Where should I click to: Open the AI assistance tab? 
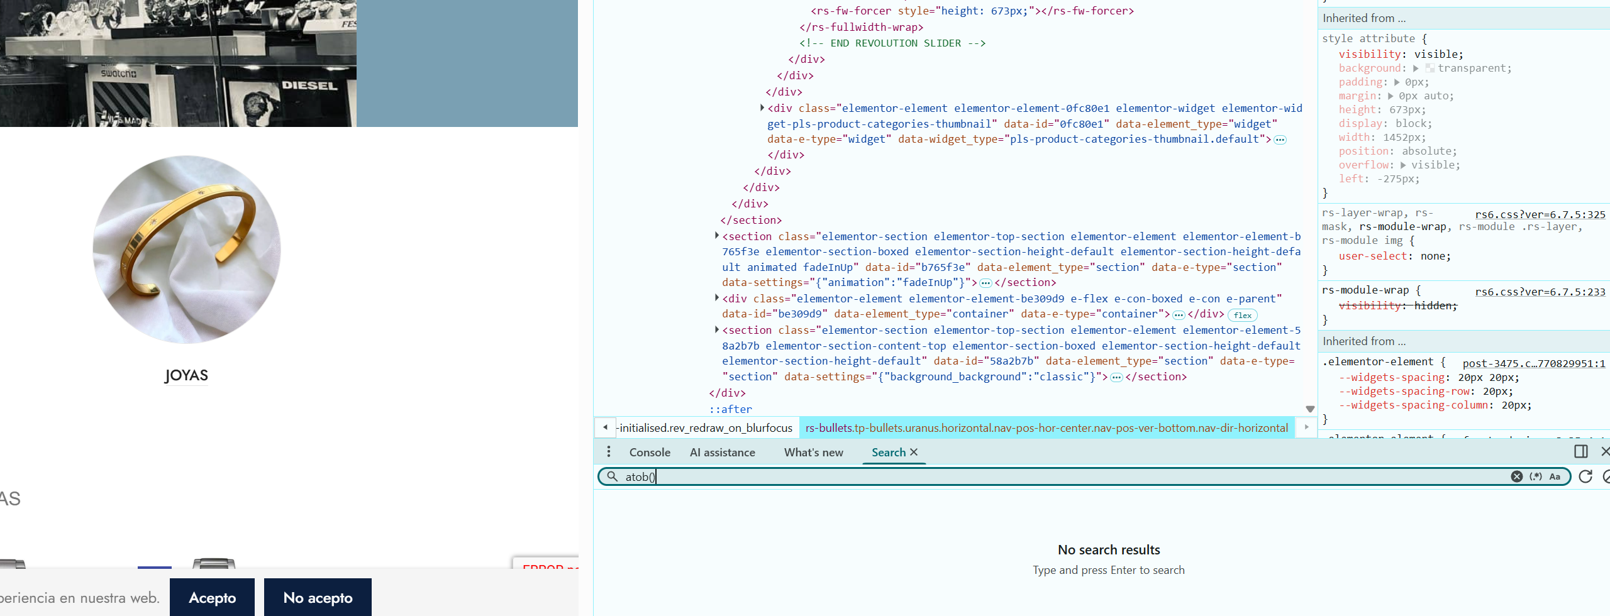[x=722, y=453]
